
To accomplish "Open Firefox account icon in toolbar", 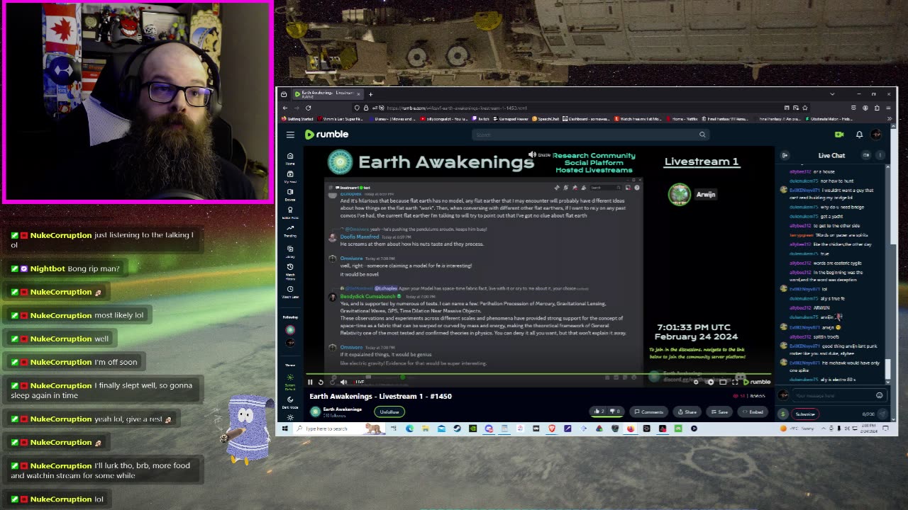I will [x=865, y=108].
